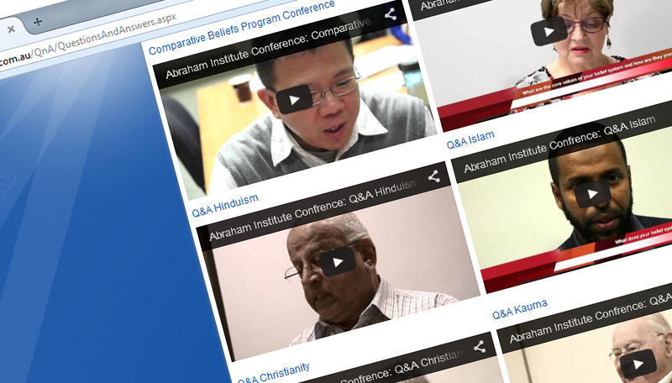This screenshot has height=383, width=672.
Task: Play the Comparative Beliefs conference video
Action: pos(294,99)
